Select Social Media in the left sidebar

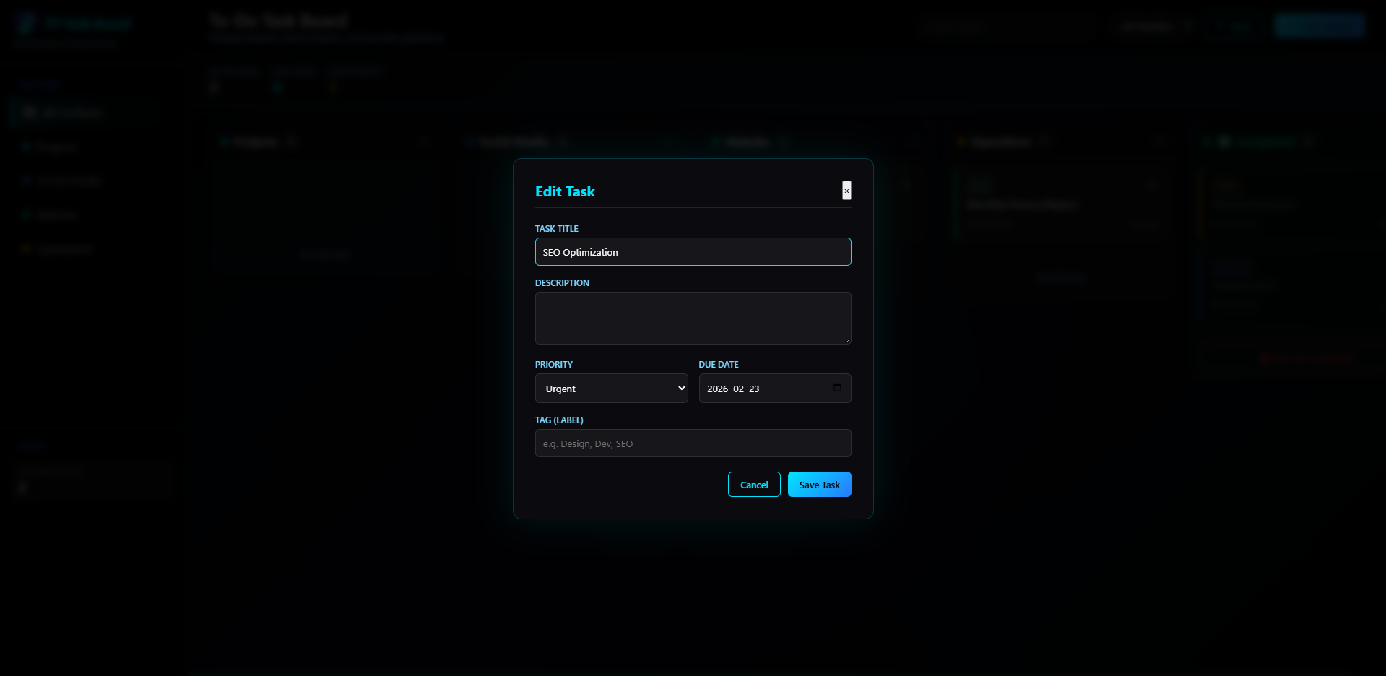point(69,181)
